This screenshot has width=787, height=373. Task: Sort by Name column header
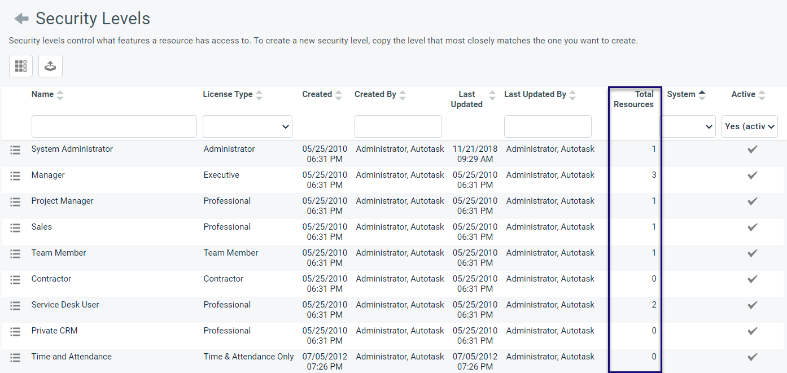[x=47, y=94]
